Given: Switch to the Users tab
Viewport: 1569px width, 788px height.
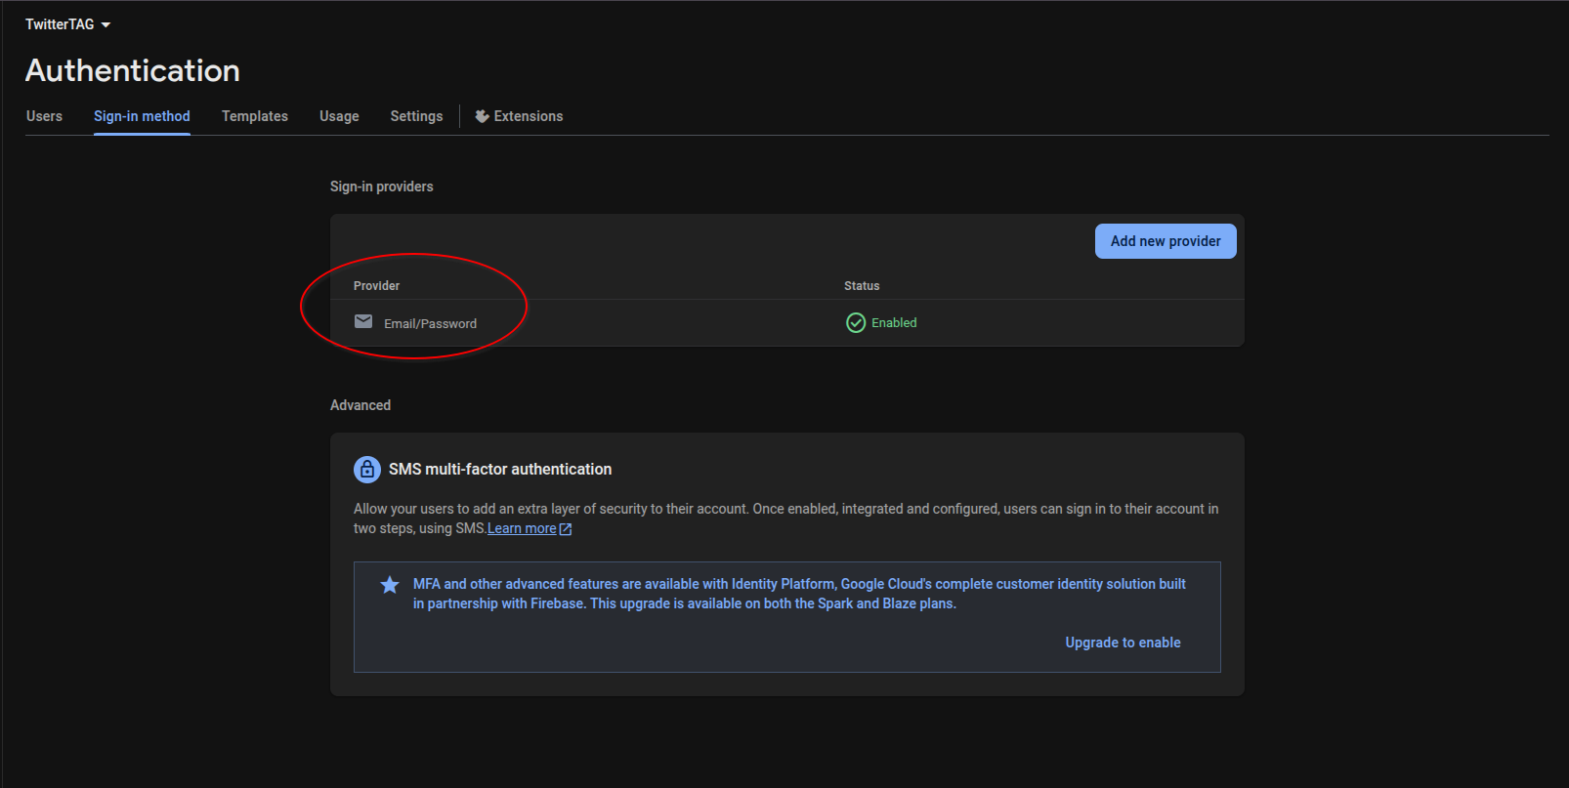Looking at the screenshot, I should click(x=44, y=116).
